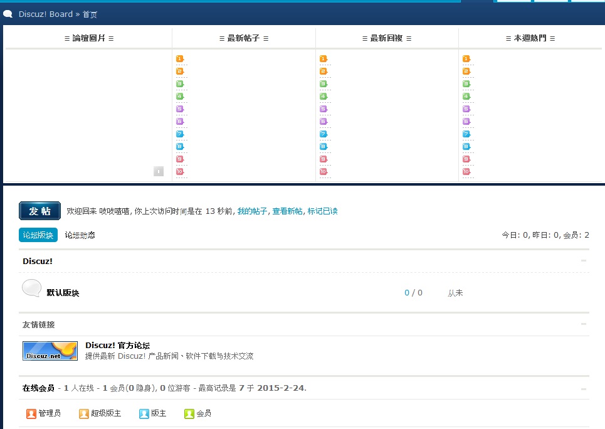Click rank 5 icon in 本週熱門 list

coord(466,109)
